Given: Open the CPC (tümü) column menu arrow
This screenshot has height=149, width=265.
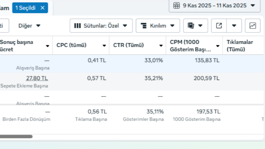Looking at the screenshot, I should [x=104, y=46].
